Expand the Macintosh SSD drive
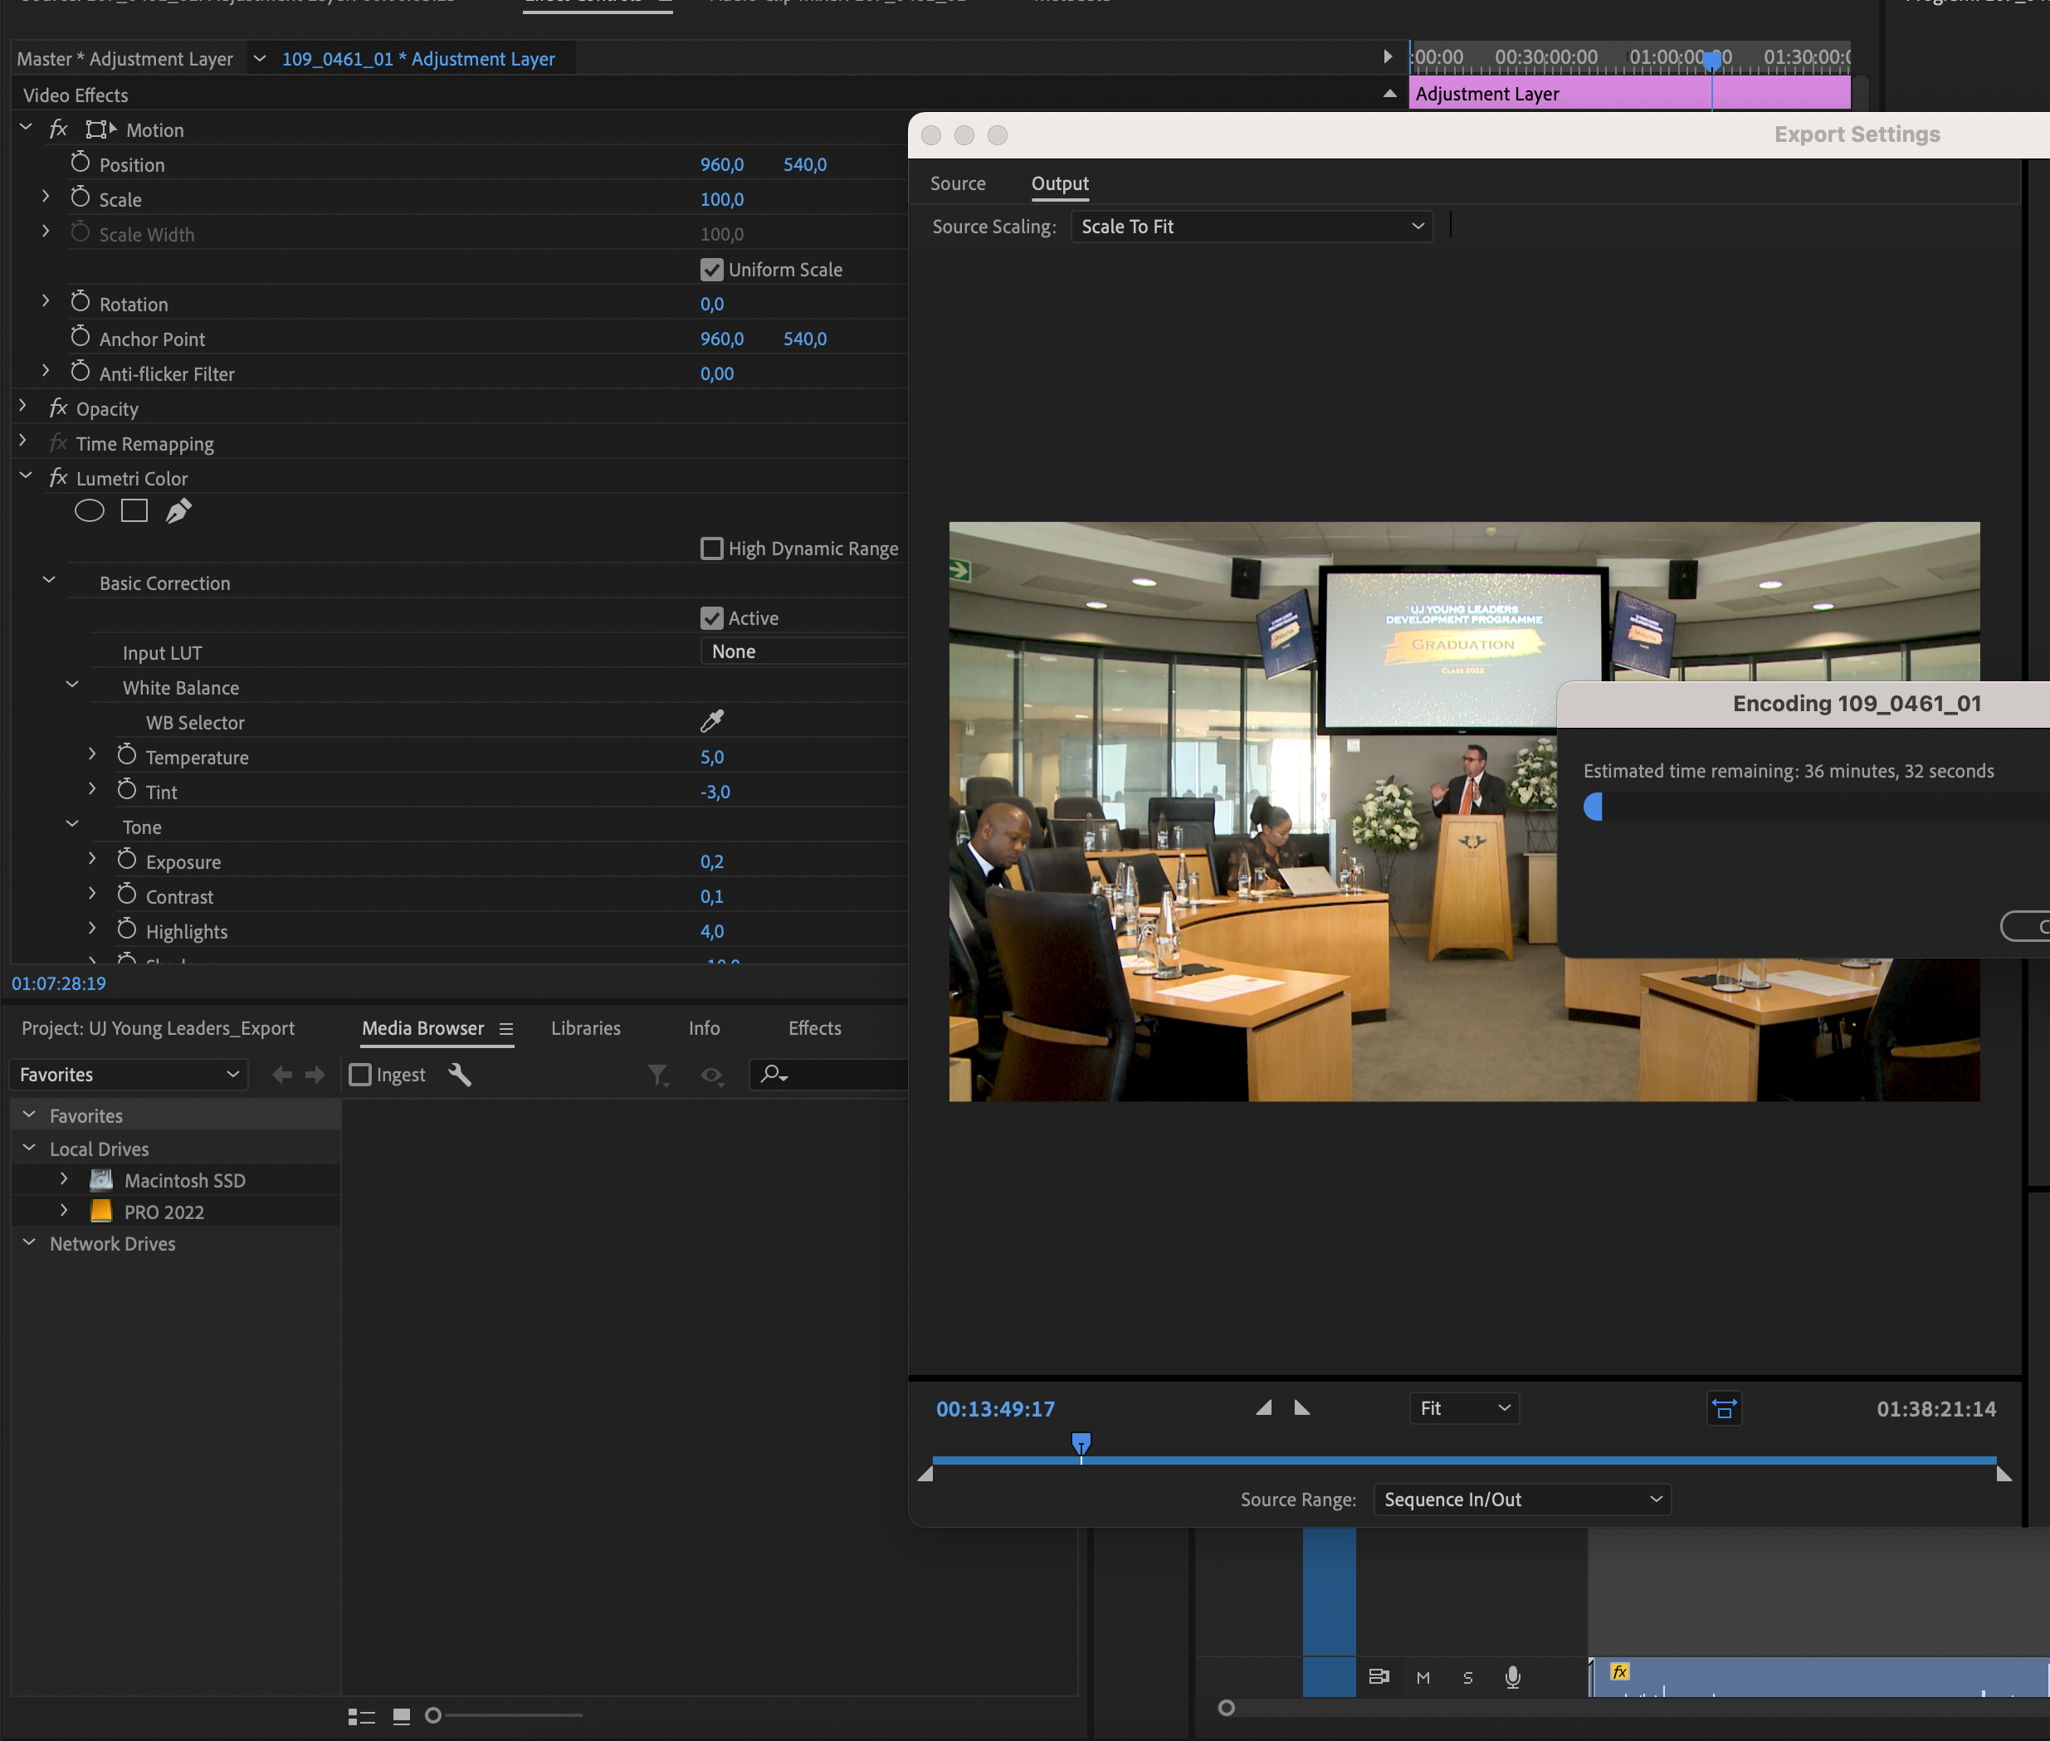Viewport: 2050px width, 1741px height. (64, 1179)
